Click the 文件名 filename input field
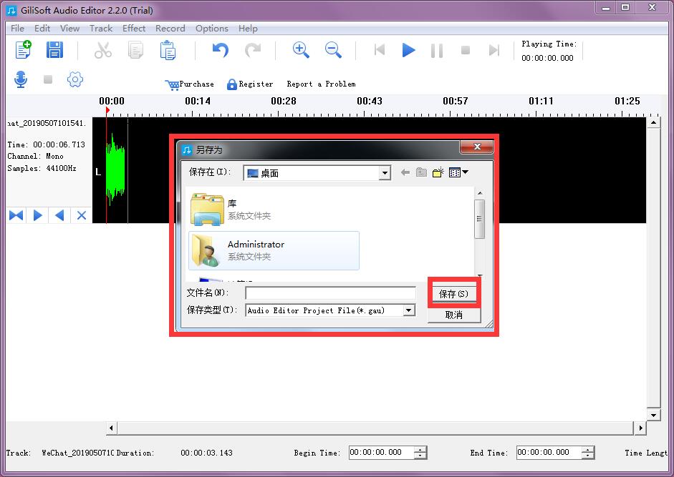This screenshot has width=674, height=477. (x=330, y=293)
